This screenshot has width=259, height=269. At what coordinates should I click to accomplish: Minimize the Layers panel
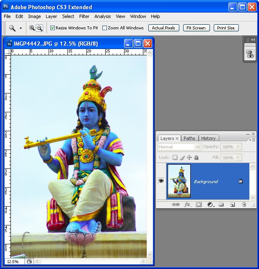click(248, 134)
